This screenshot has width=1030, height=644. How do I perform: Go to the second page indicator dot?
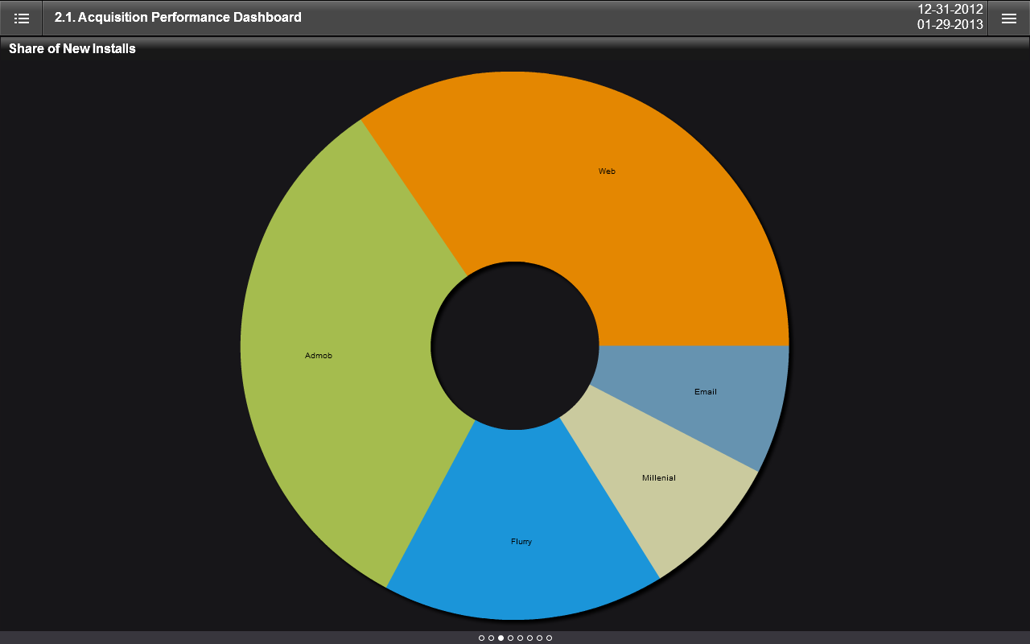491,638
